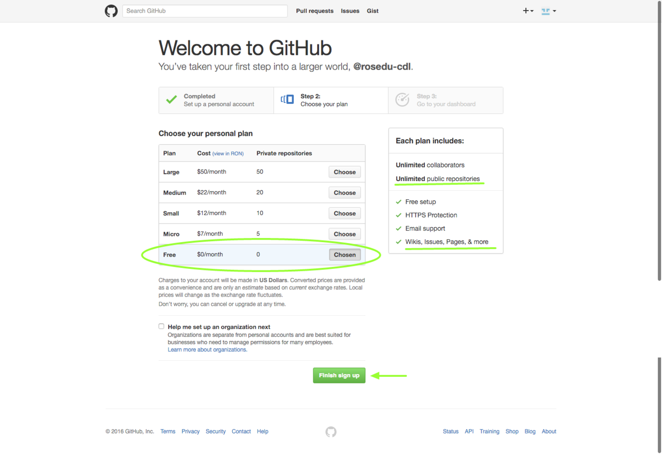The width and height of the screenshot is (662, 454).
Task: Click the Each plan includes heading
Action: coord(429,141)
